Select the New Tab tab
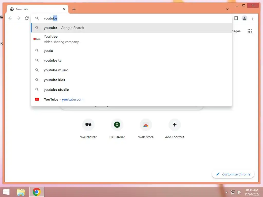Viewport: 263px width, 197px height. click(37, 9)
